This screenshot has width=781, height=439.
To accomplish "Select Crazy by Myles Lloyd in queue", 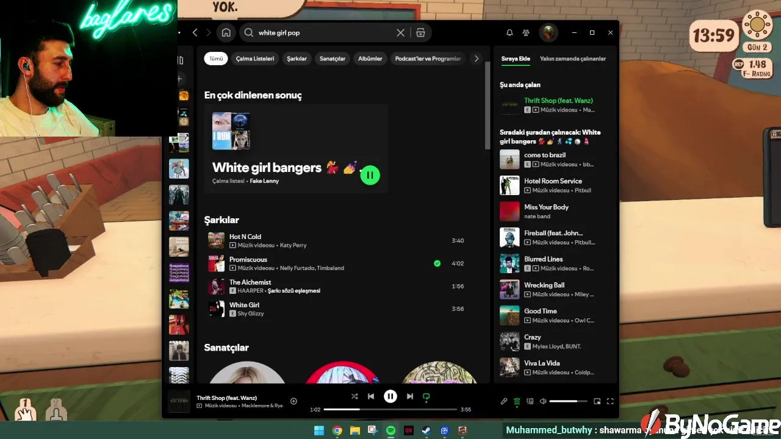I will (x=555, y=341).
